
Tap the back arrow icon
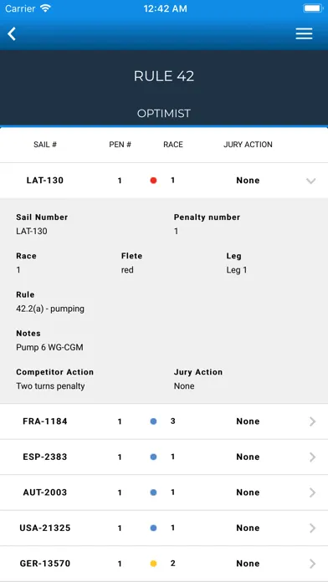12,33
